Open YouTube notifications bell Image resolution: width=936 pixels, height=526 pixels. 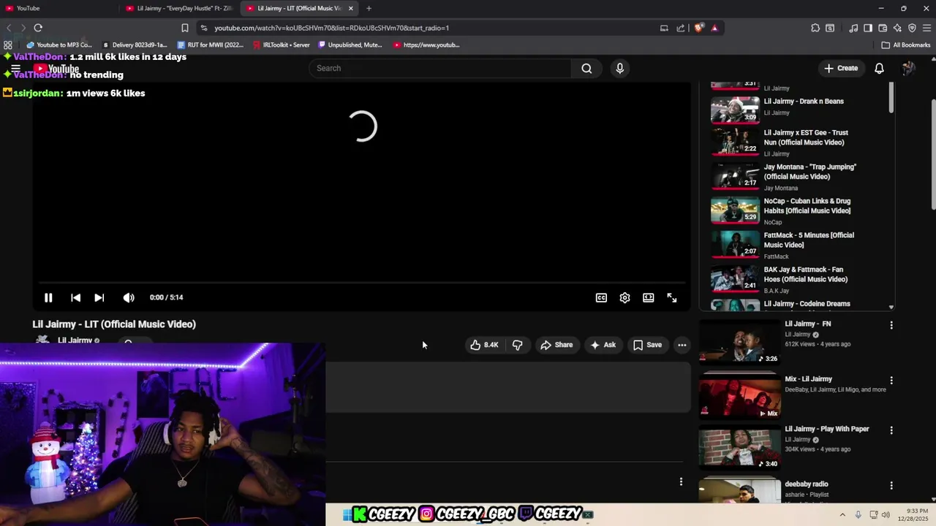880,68
